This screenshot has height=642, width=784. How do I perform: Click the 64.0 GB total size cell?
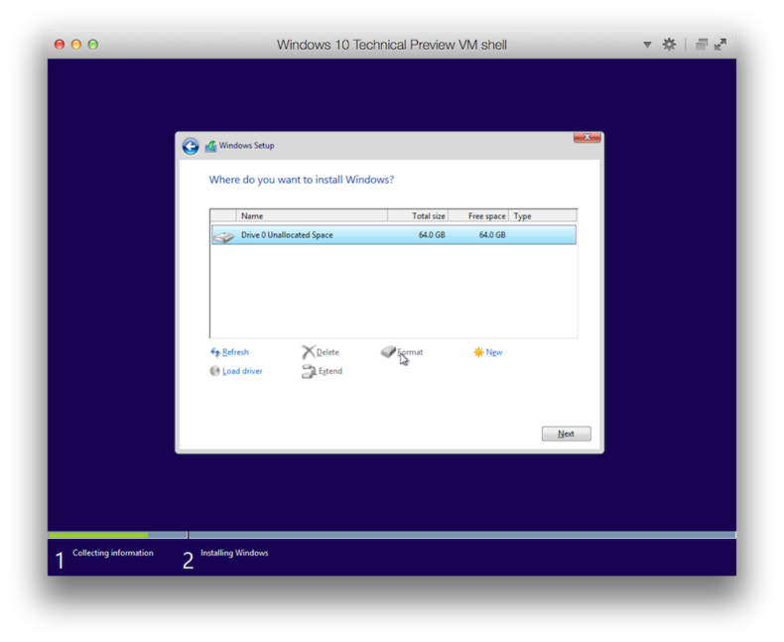point(432,235)
